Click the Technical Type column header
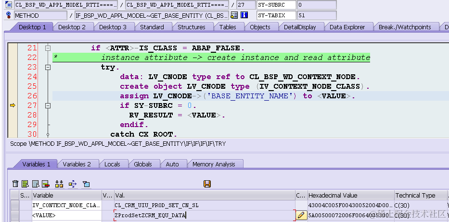 tap(420, 196)
